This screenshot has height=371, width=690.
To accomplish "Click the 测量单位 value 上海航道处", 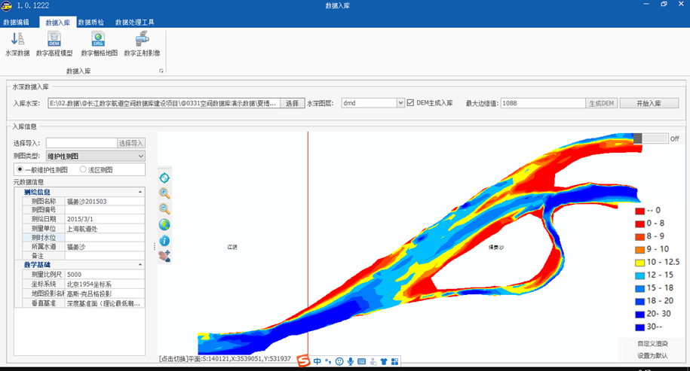I will [x=105, y=229].
